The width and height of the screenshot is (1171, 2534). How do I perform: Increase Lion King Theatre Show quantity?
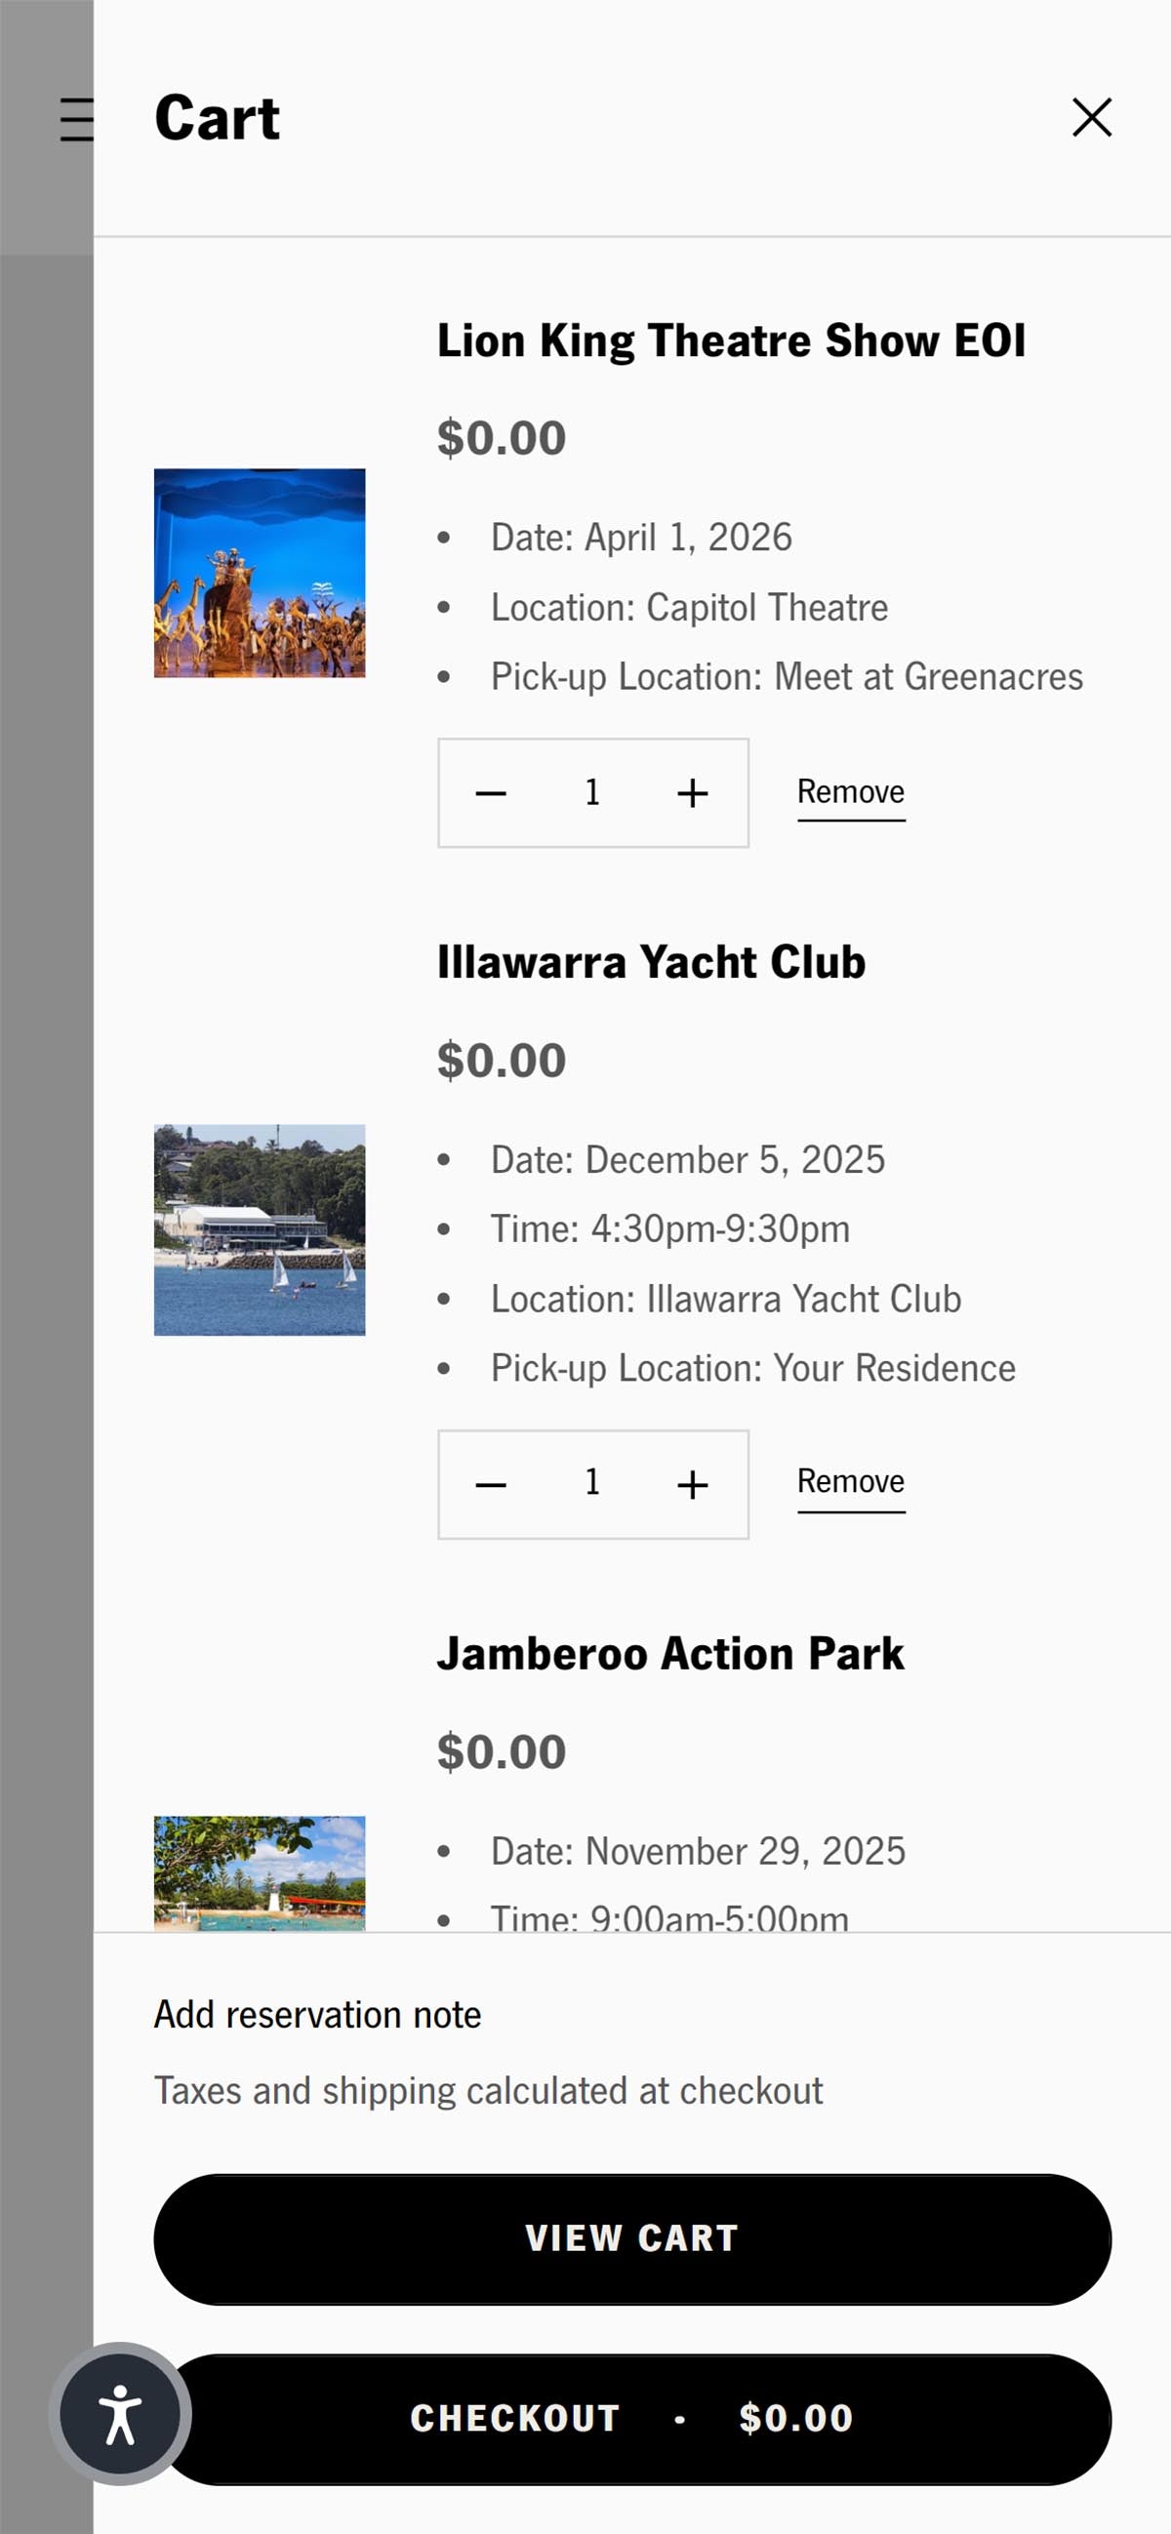[x=693, y=793]
